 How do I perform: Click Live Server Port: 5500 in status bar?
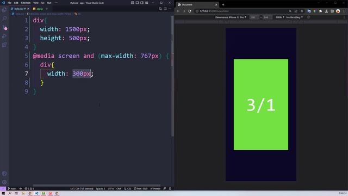141,189
